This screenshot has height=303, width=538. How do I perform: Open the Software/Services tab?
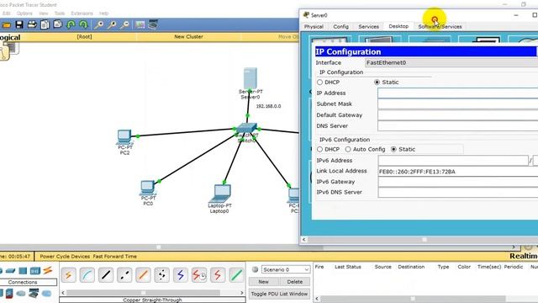(440, 27)
